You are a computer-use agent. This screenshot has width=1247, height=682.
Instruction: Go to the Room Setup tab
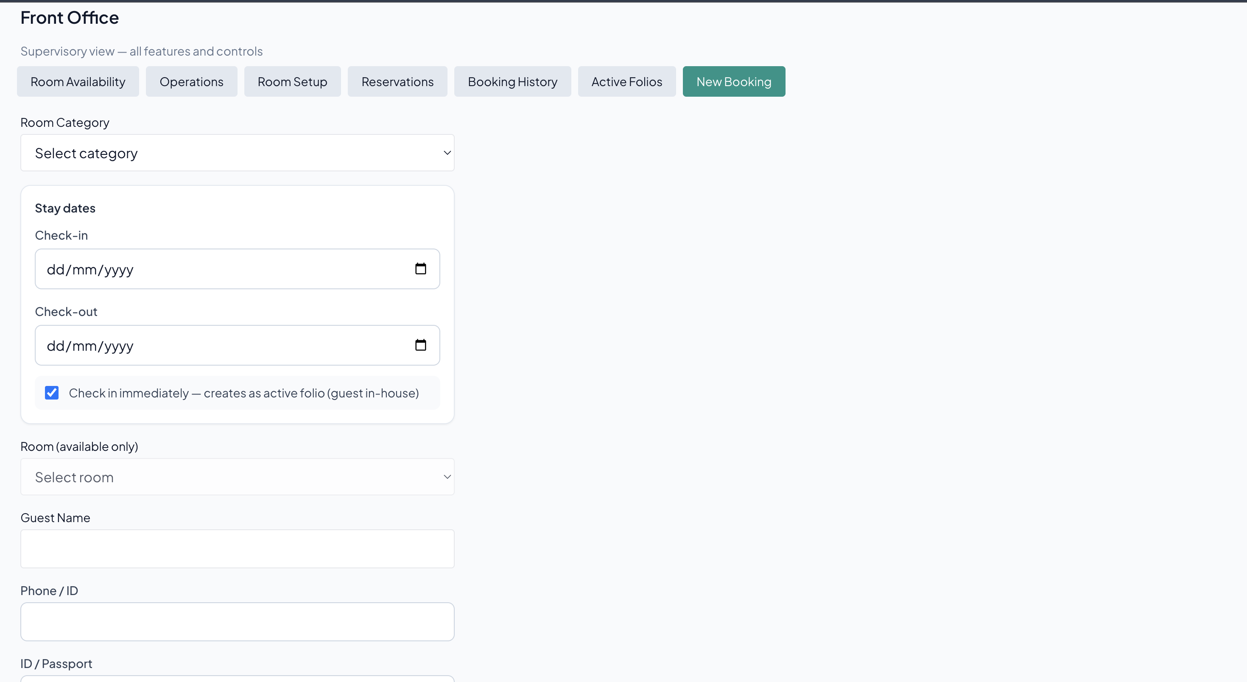(292, 81)
